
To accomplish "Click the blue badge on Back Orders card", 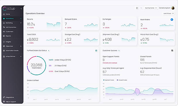I will point(172,20).
